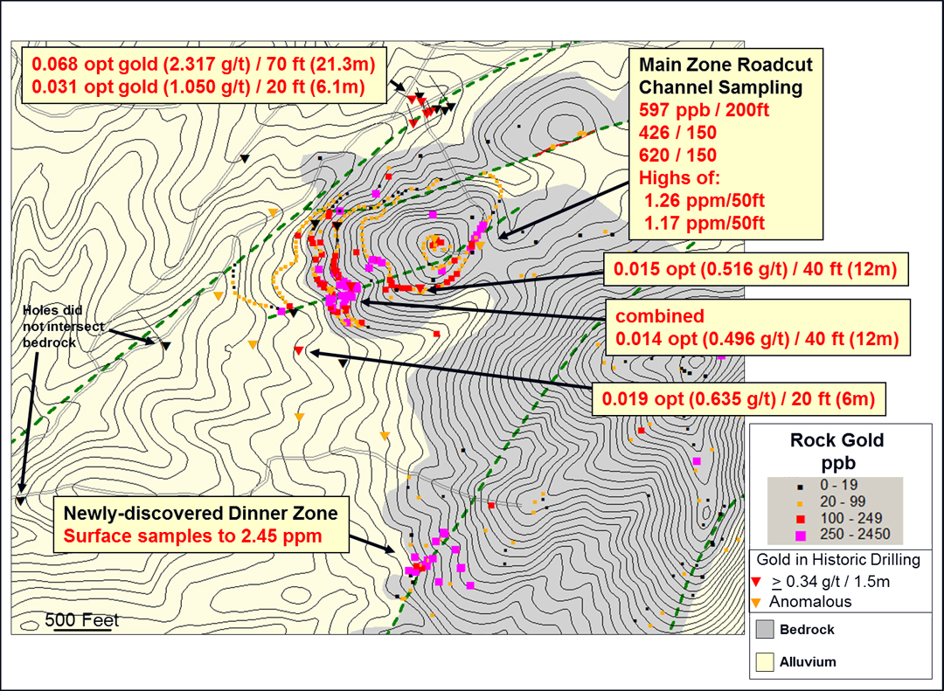Screen dimensions: 944x691
Task: Click the Gold in Historic Drilling heading
Action: tap(836, 560)
